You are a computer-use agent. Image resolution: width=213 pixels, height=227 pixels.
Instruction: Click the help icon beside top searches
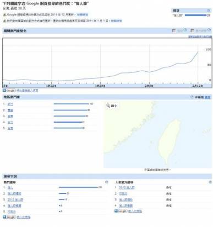107,182
